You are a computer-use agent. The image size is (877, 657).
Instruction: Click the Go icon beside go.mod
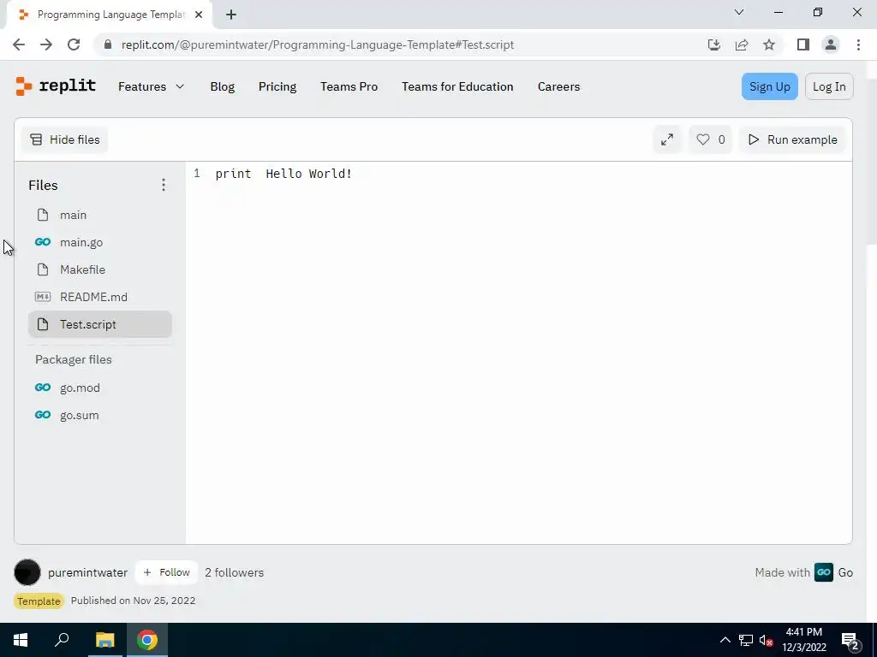pyautogui.click(x=43, y=388)
